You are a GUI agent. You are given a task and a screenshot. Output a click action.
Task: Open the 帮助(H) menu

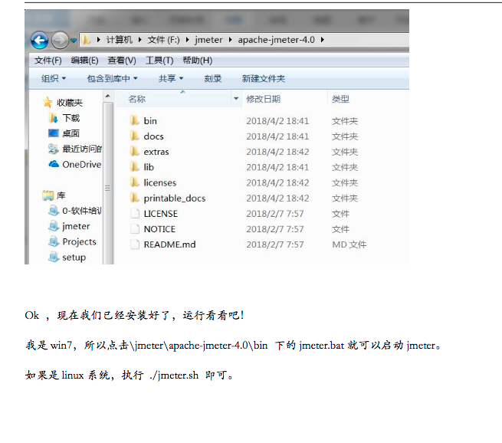tap(197, 61)
